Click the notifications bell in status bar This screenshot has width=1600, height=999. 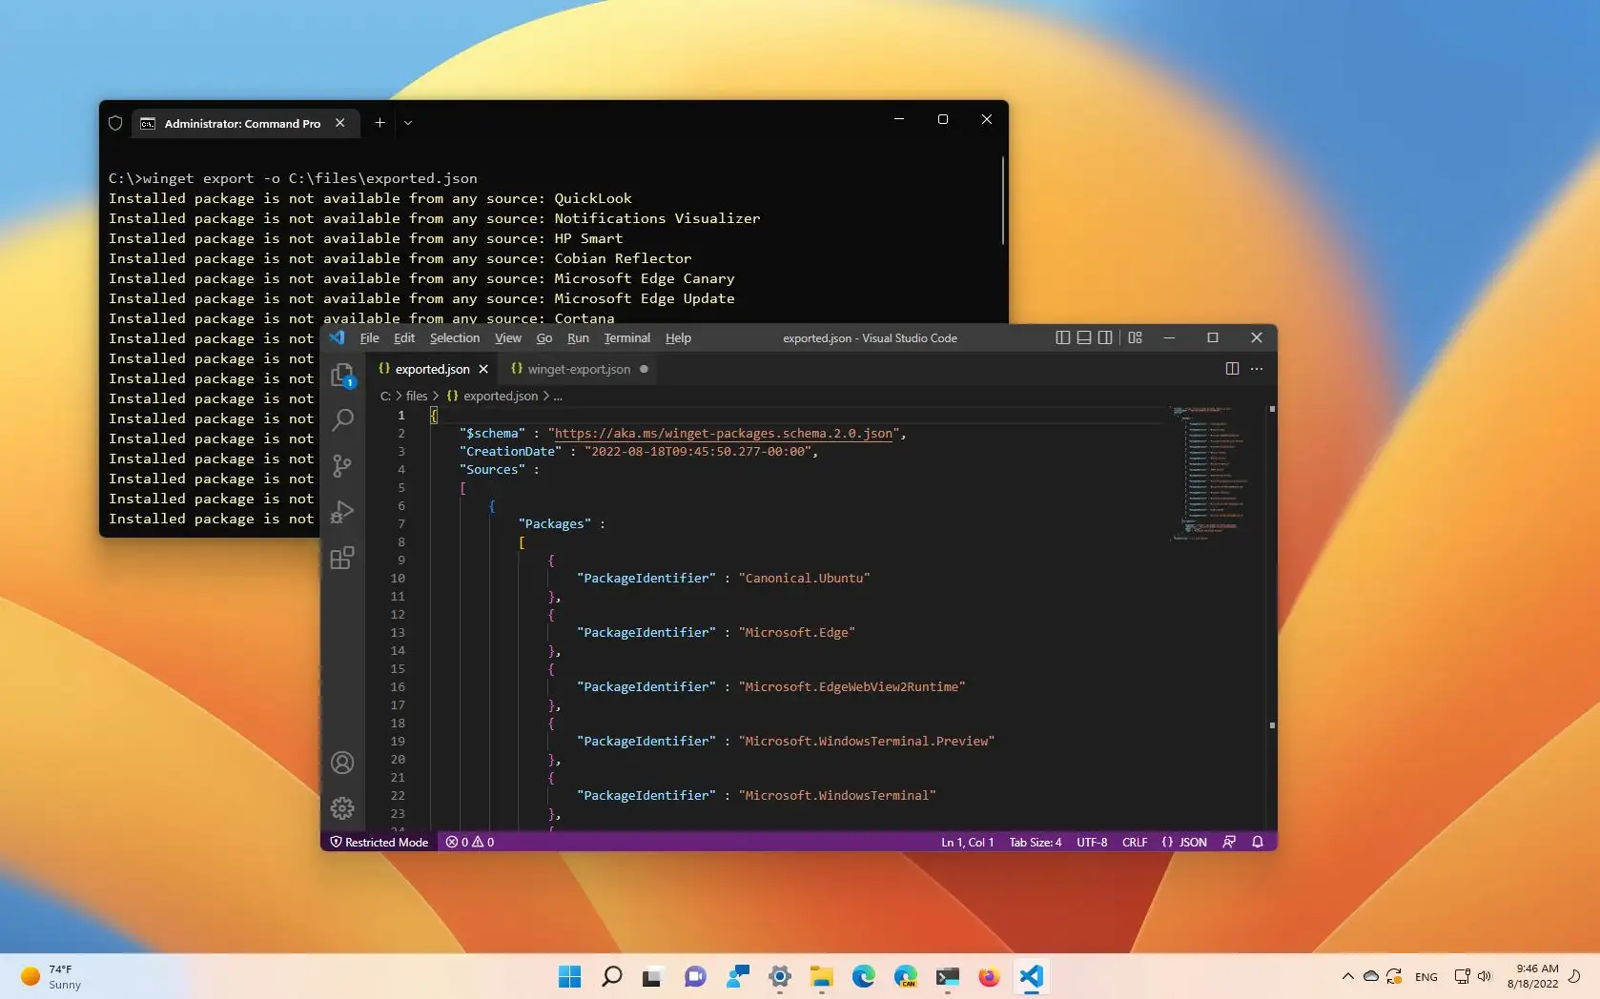[1258, 842]
